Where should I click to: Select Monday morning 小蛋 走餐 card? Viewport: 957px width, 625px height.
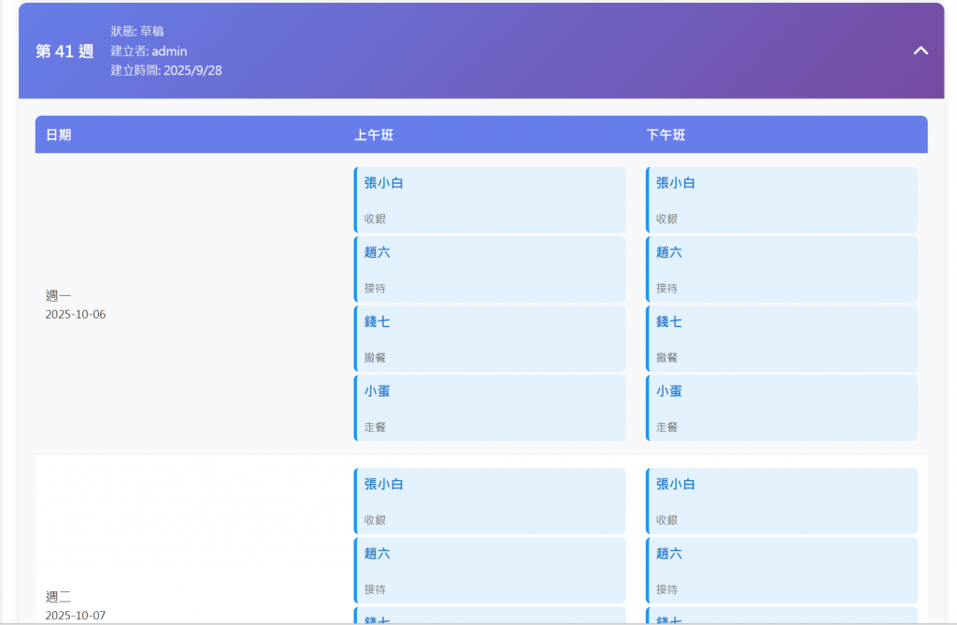[490, 408]
